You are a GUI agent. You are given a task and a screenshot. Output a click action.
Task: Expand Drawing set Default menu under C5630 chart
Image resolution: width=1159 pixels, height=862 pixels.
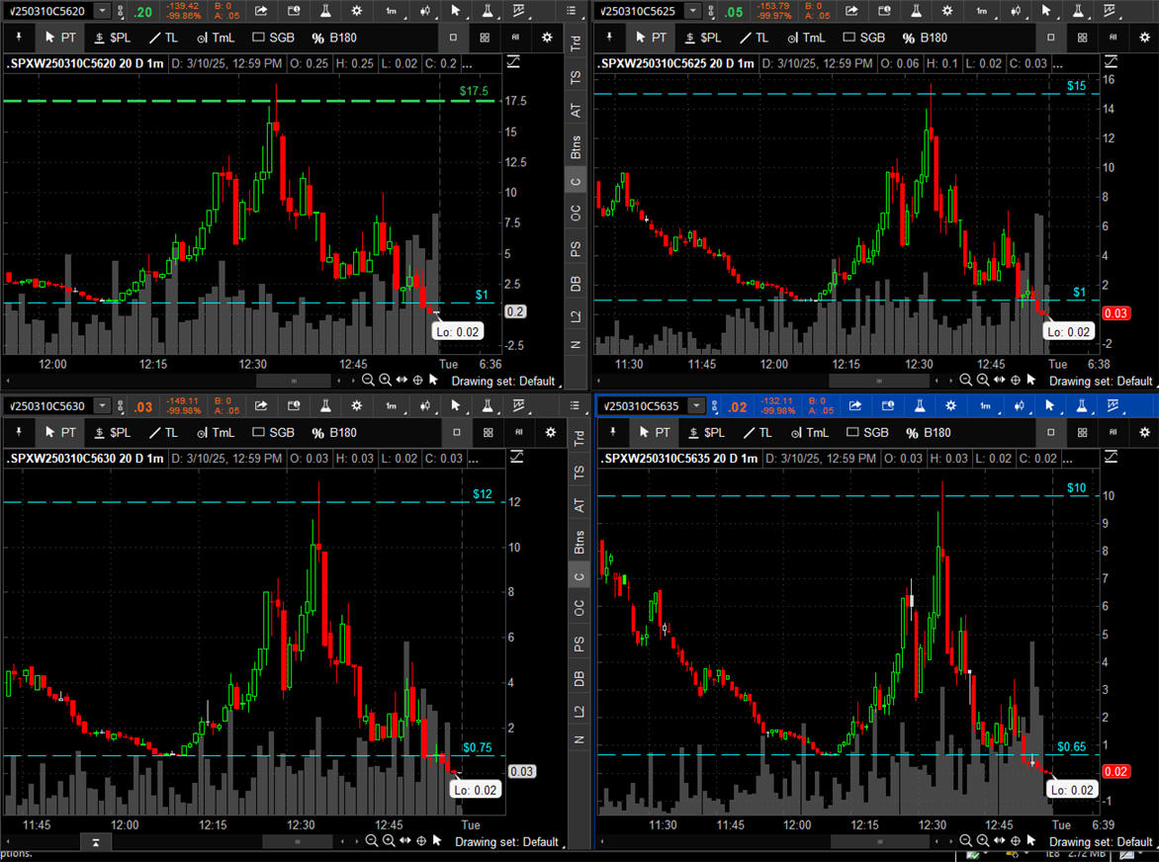pos(506,841)
